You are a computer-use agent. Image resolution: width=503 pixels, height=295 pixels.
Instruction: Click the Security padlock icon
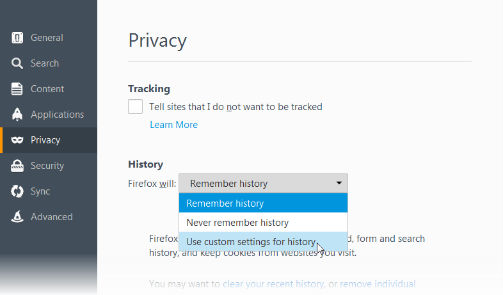coord(17,166)
